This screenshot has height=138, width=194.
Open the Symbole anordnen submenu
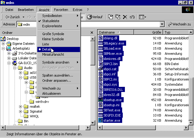59,62
